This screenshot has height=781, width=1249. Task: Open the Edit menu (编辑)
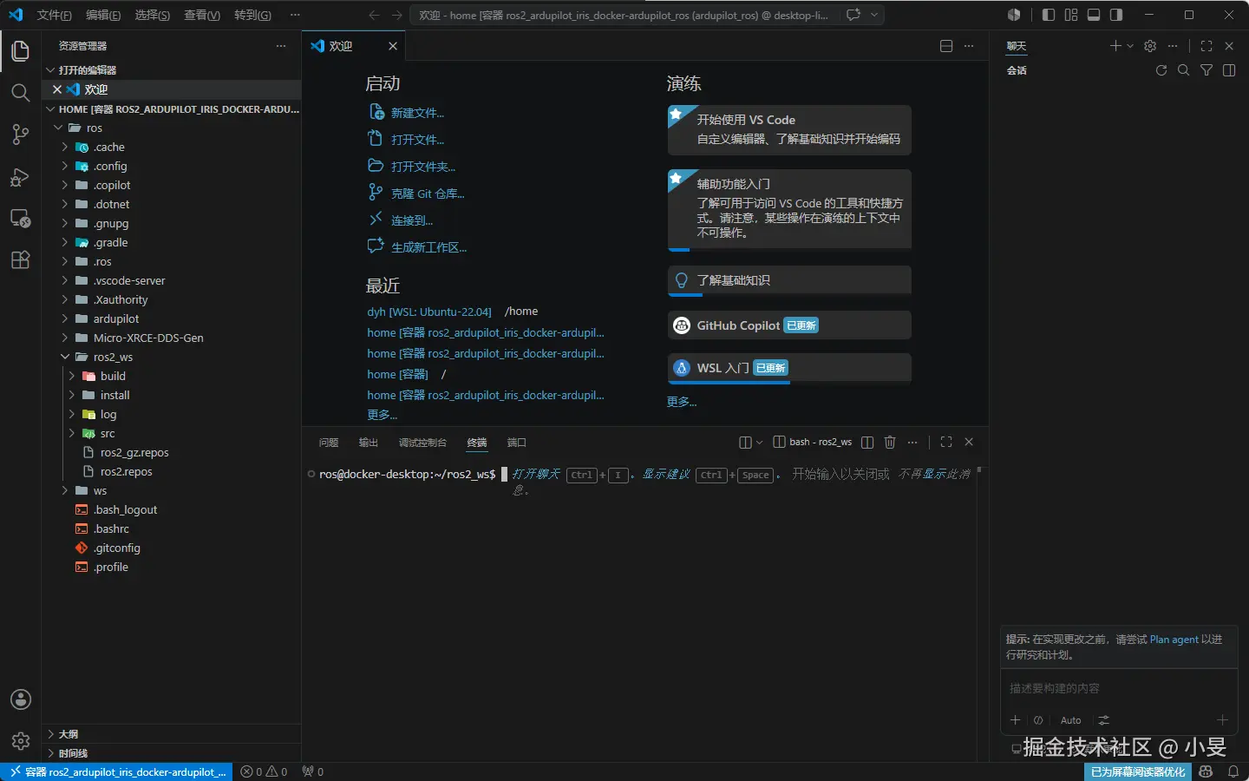(103, 15)
